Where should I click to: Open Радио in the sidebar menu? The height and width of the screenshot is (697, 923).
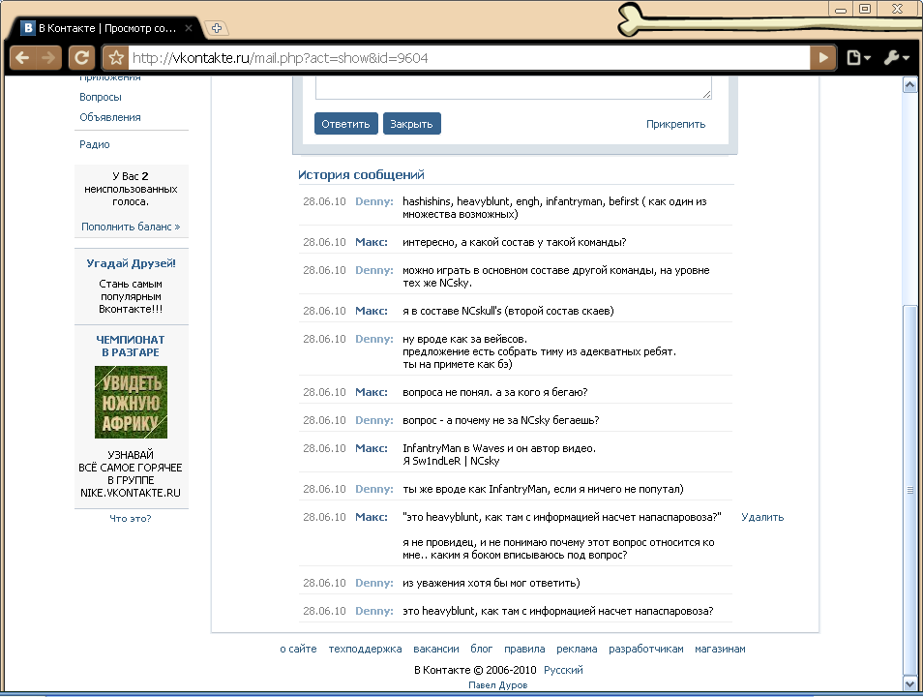pos(94,144)
